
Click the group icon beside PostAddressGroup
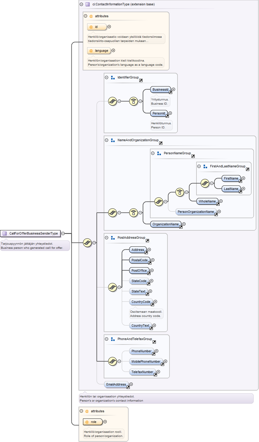pyautogui.click(x=113, y=238)
